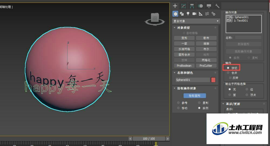Click the pink sphere in viewport
Image resolution: width=270 pixels, height=146 pixels.
tap(67, 69)
